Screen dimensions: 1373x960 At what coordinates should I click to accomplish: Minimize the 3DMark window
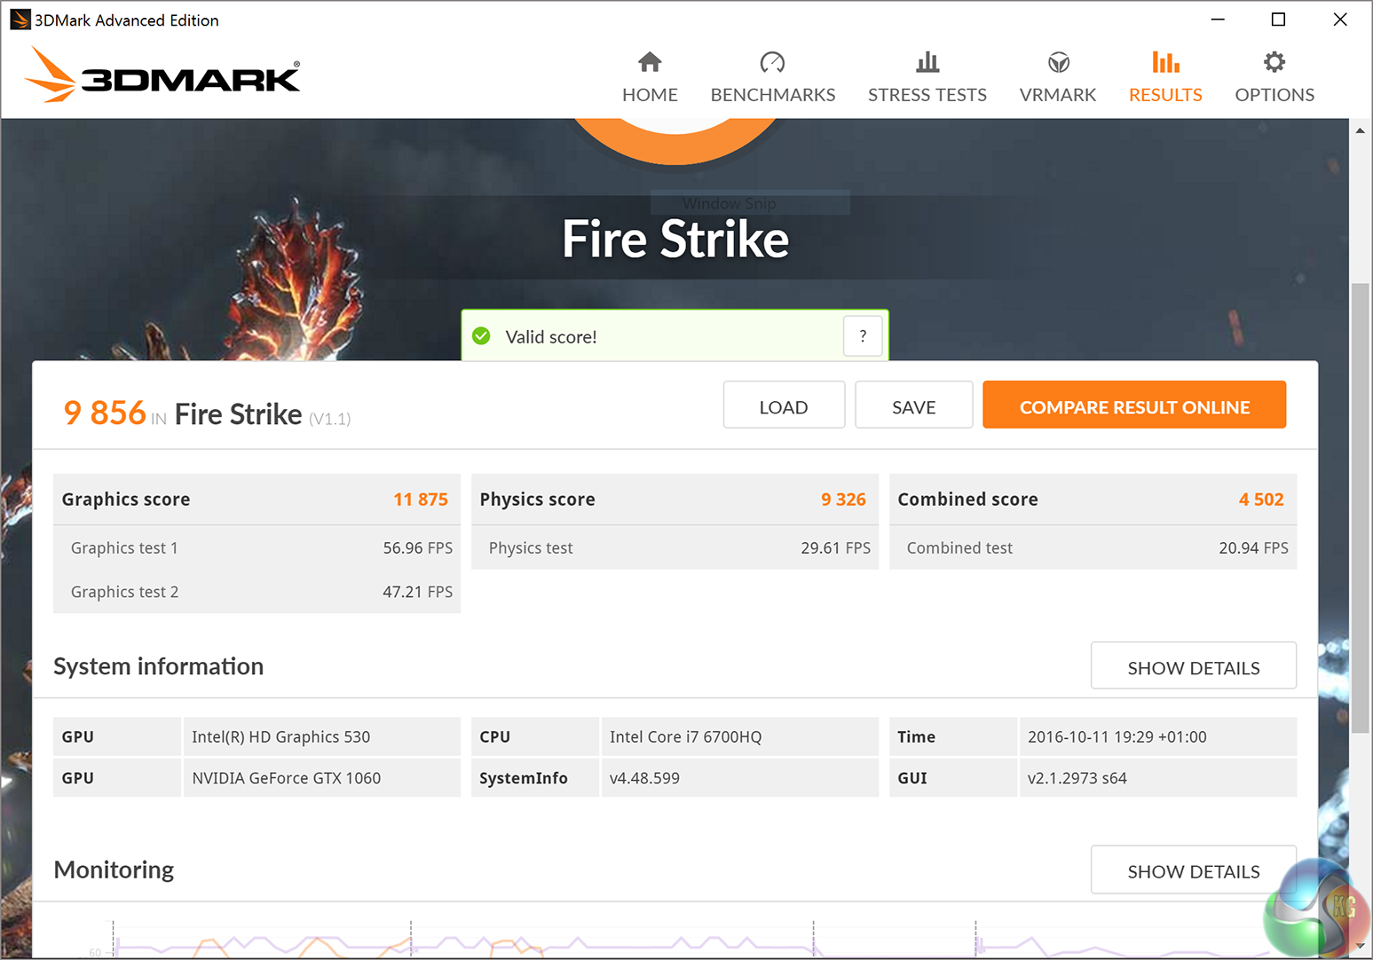tap(1218, 20)
